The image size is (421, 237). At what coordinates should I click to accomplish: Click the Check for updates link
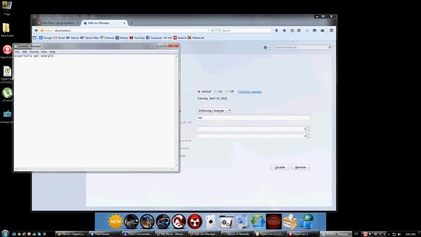250,92
